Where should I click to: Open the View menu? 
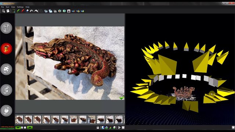(x=13, y=7)
